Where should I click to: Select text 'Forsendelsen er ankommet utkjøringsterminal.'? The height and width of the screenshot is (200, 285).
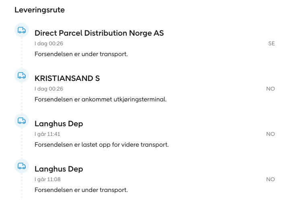[x=100, y=99]
